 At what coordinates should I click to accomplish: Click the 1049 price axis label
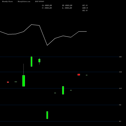coord(120,72)
